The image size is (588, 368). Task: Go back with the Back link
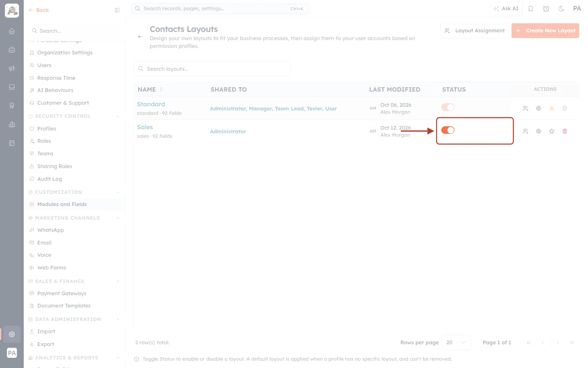pos(39,10)
